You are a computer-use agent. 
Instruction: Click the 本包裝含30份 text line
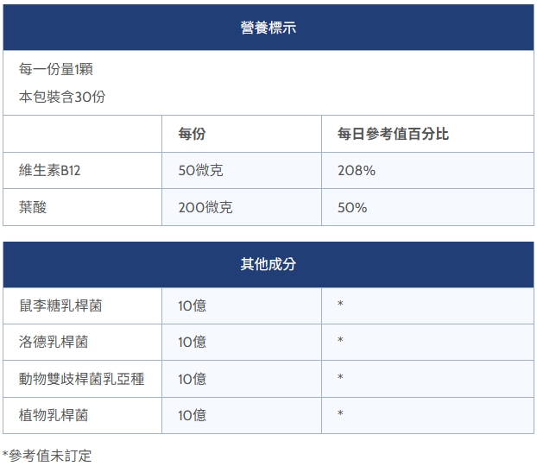[62, 97]
